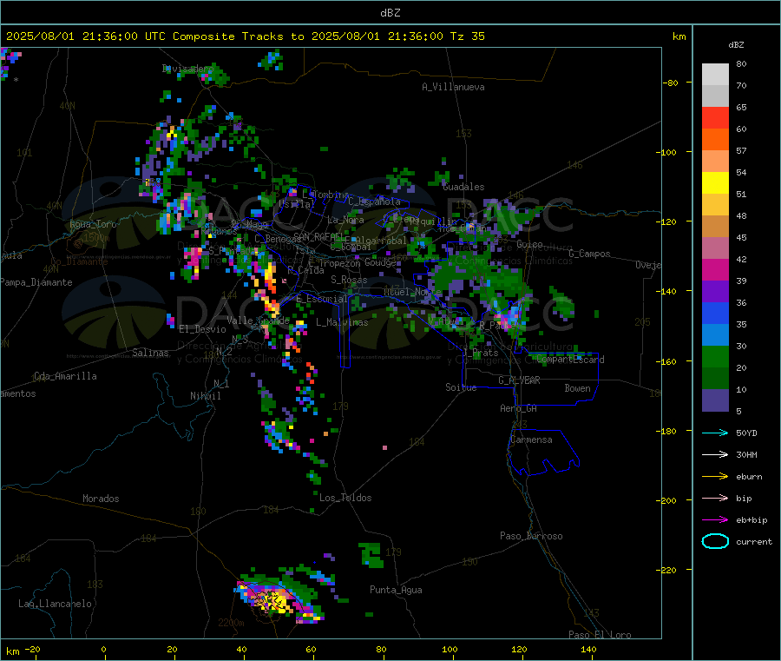Select the tan 45-48 dBZ swatch
781x661 pixels.
click(715, 227)
